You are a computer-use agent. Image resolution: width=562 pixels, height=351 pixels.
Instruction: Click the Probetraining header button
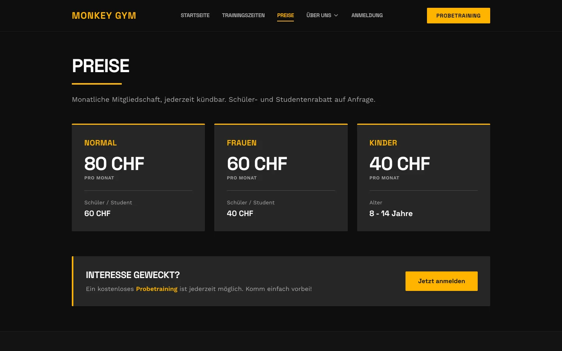(459, 16)
